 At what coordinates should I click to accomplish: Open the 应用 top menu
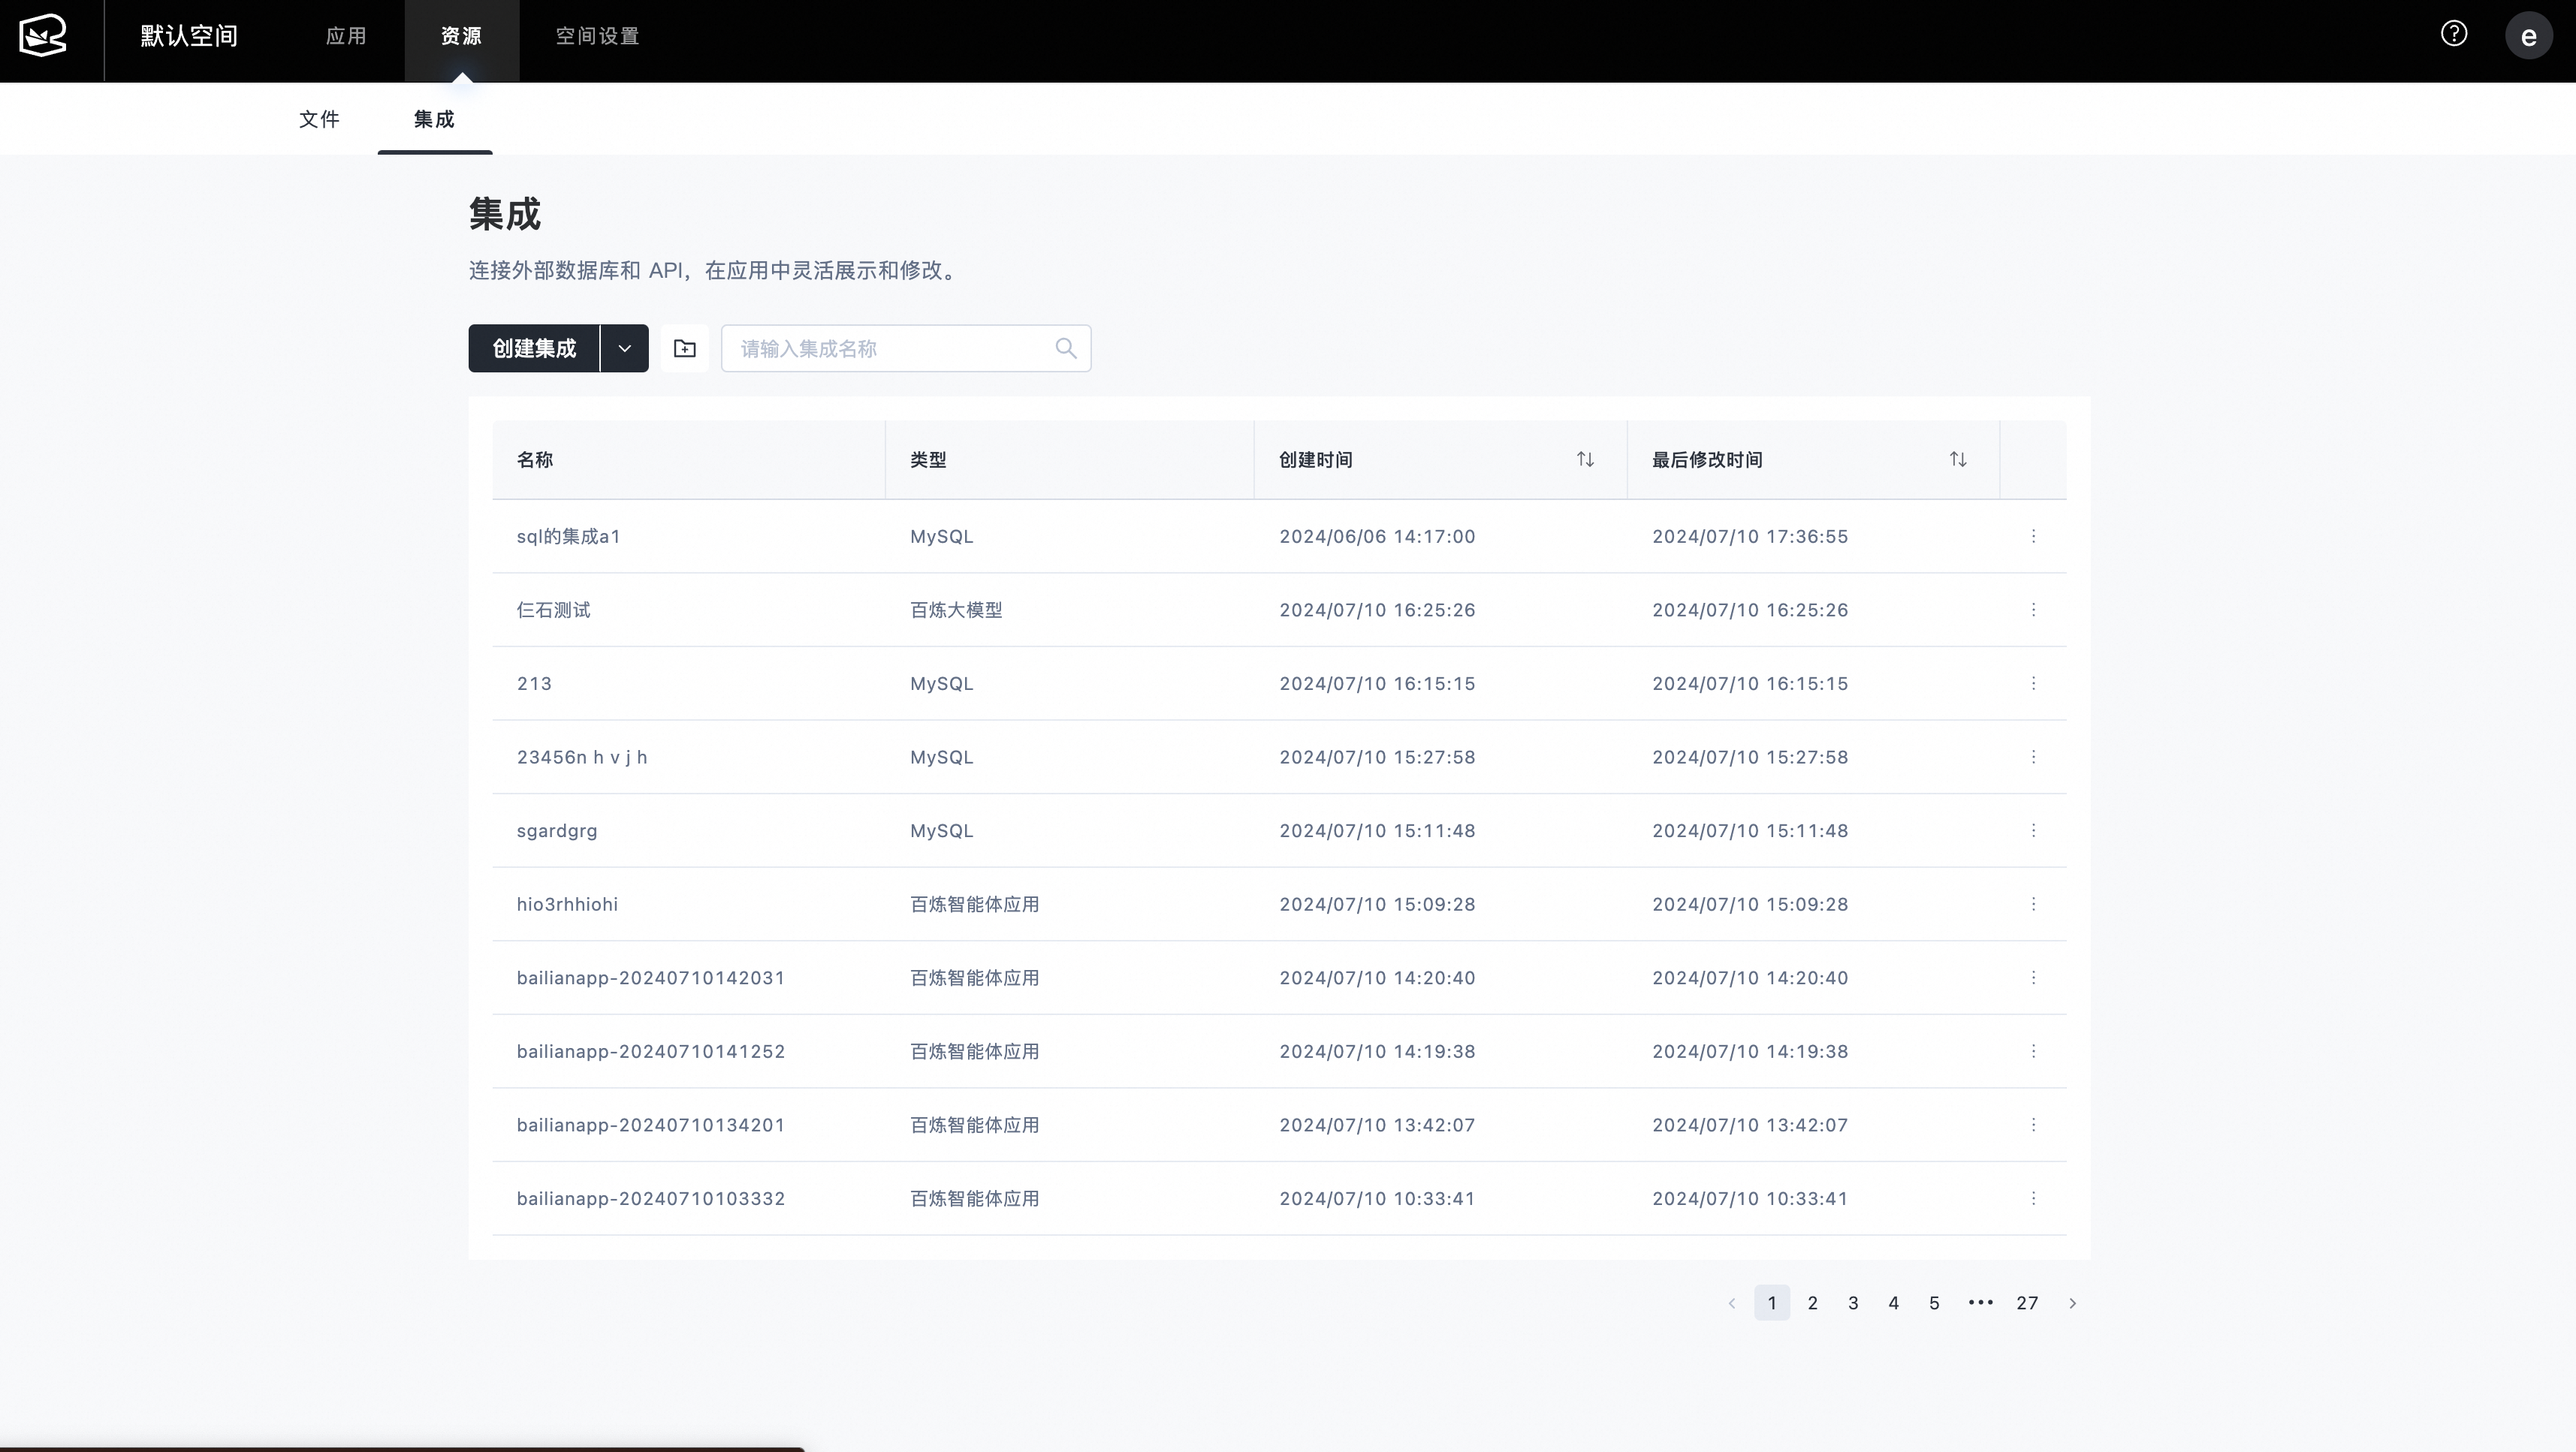[346, 36]
